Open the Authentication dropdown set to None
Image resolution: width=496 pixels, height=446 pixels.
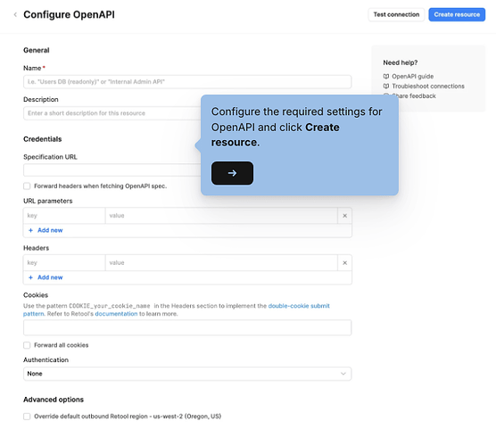coord(187,374)
